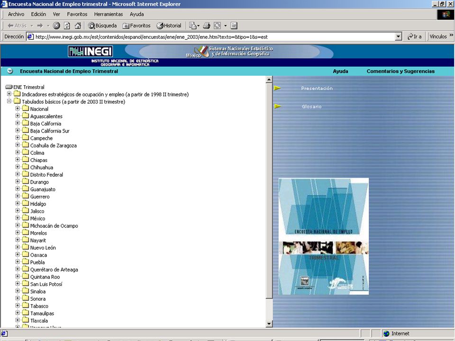
Task: Click Encuesta Nacional de Empleo Trimestral title
Action: (x=69, y=71)
